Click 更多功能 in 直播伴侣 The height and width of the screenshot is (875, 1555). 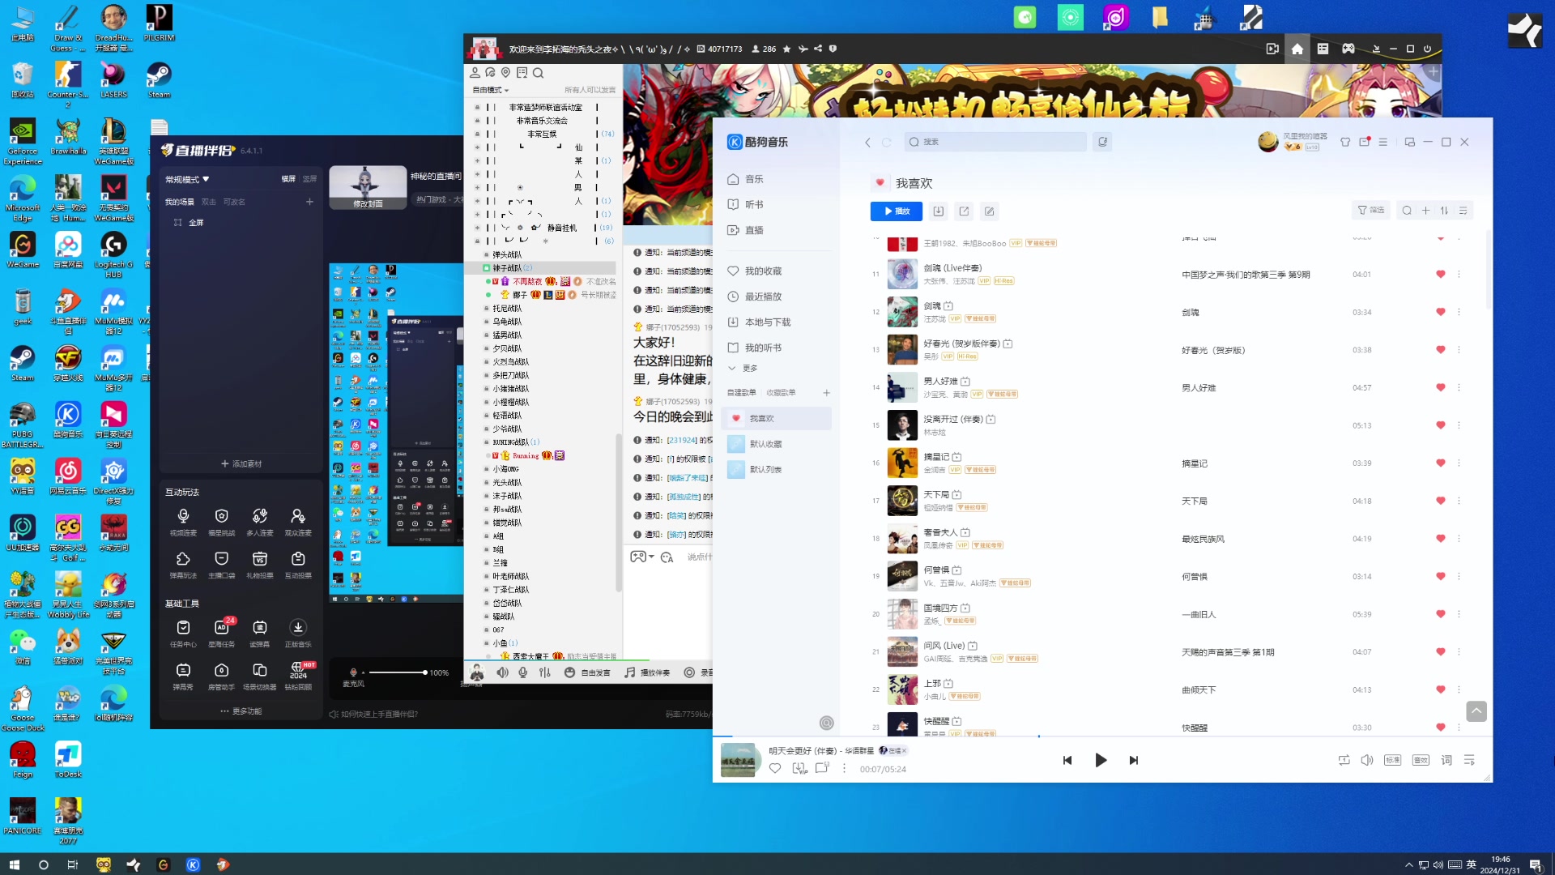click(241, 711)
